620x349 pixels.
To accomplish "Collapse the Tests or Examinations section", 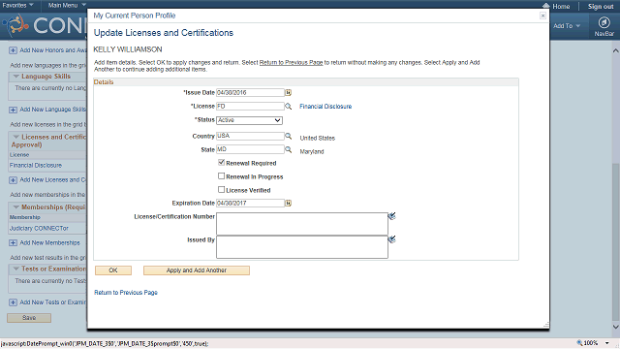I will coord(16,269).
